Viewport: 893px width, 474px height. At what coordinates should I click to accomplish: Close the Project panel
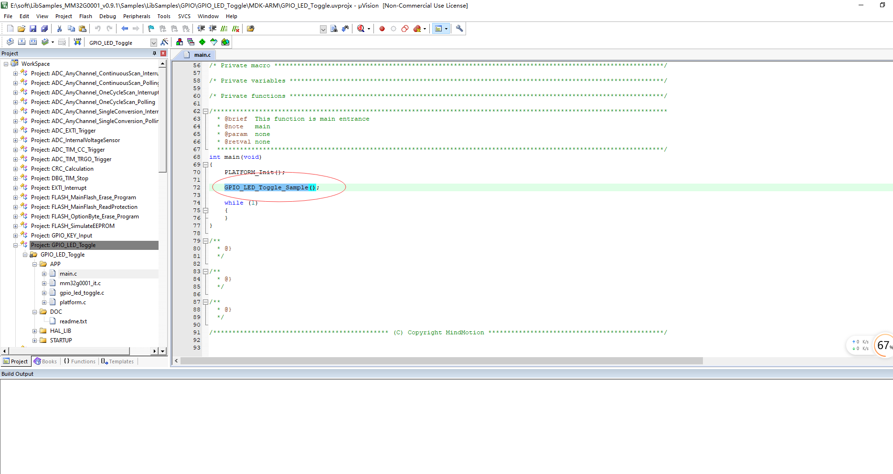163,53
